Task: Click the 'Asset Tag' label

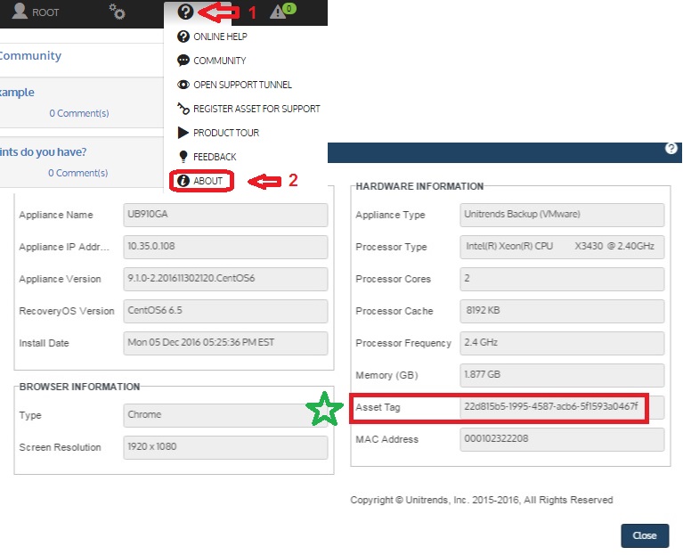Action: point(378,407)
